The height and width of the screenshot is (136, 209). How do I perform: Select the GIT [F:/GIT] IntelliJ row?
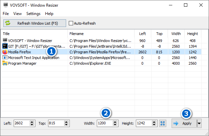[101, 46]
